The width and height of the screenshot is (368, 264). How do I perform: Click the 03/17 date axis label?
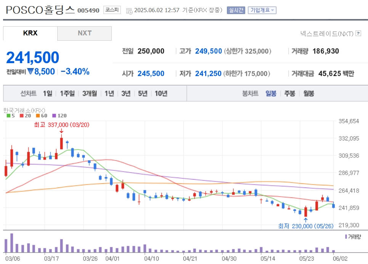[x=51, y=259]
